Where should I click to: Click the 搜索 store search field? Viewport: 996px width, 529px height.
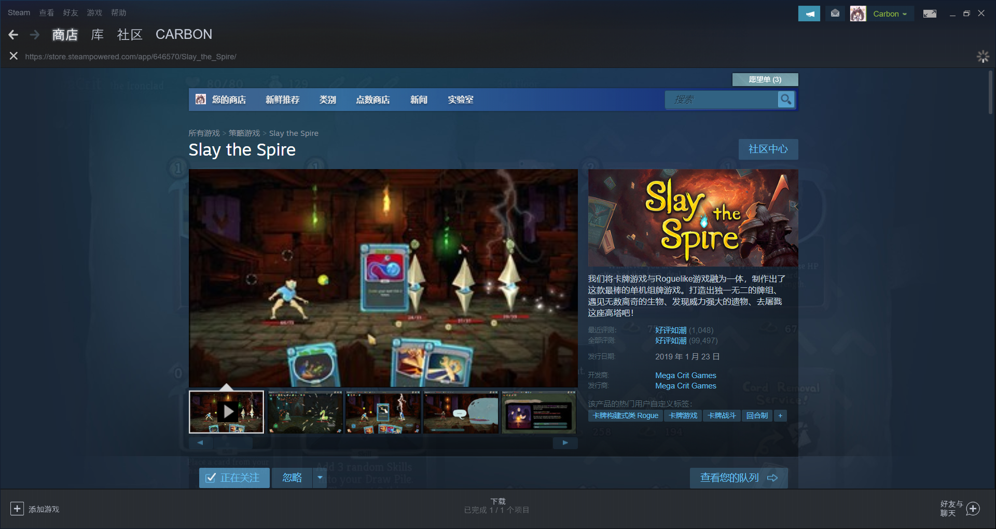tap(722, 100)
